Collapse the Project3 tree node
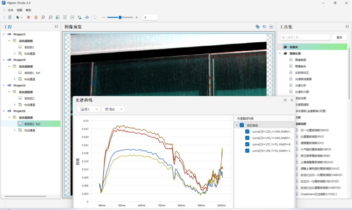The image size is (352, 210). (x=4, y=34)
